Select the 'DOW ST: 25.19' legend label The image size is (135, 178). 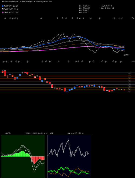coord(11,6)
